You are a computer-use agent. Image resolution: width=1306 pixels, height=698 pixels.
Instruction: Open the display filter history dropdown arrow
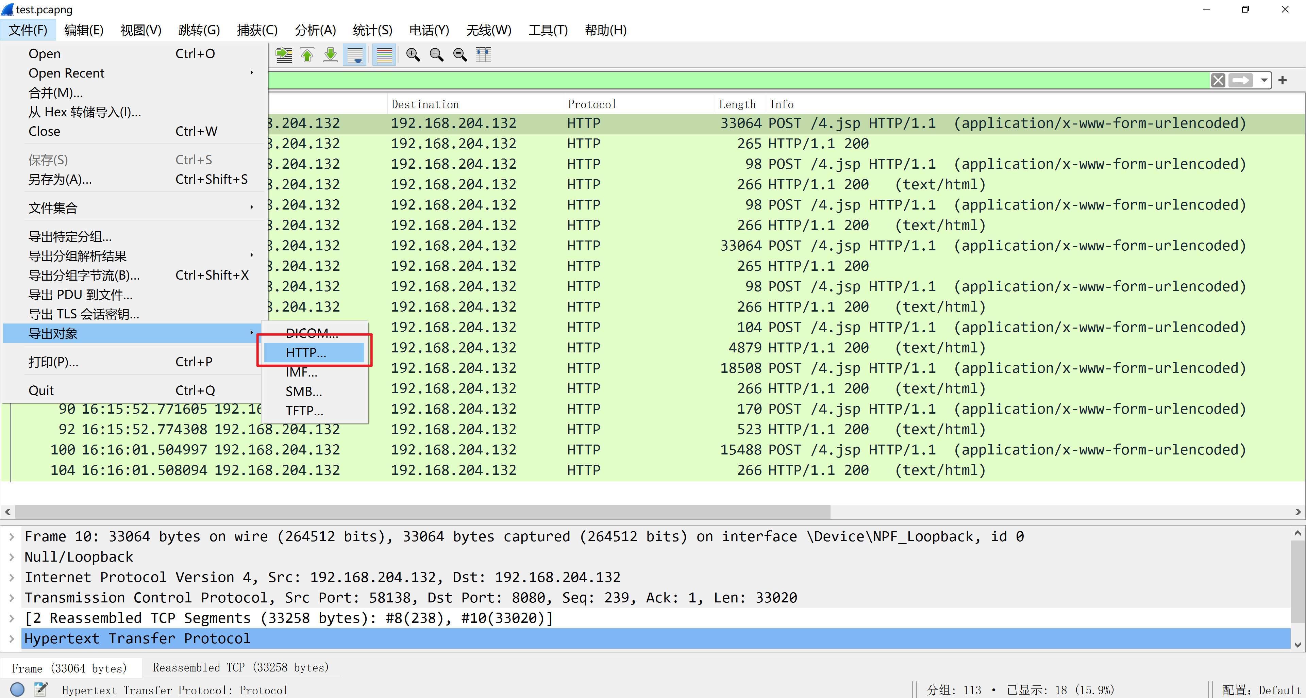(1264, 81)
